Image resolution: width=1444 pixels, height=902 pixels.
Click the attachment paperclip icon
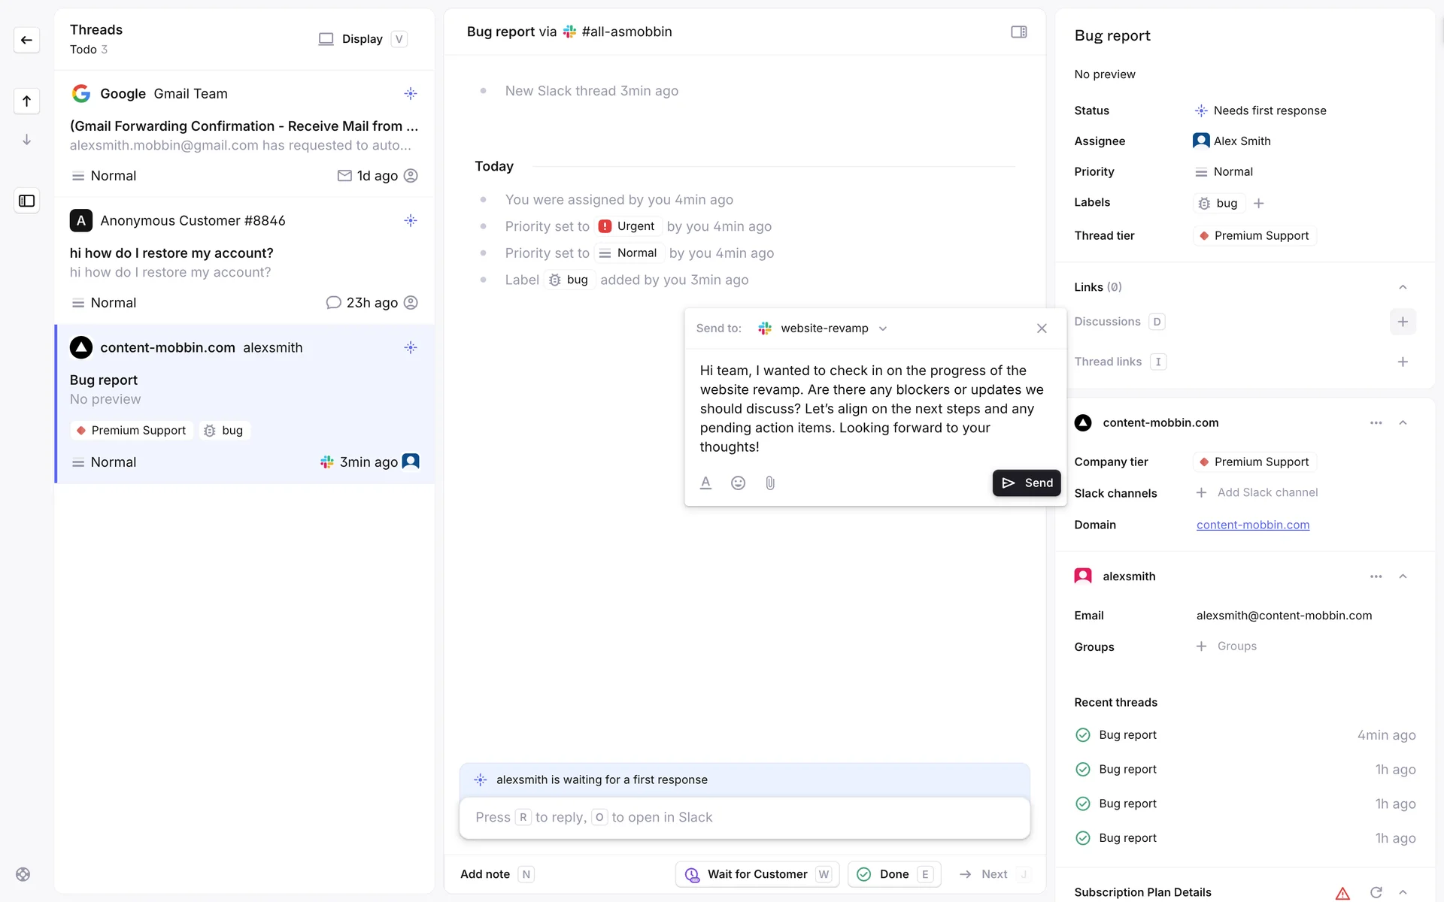pos(770,483)
